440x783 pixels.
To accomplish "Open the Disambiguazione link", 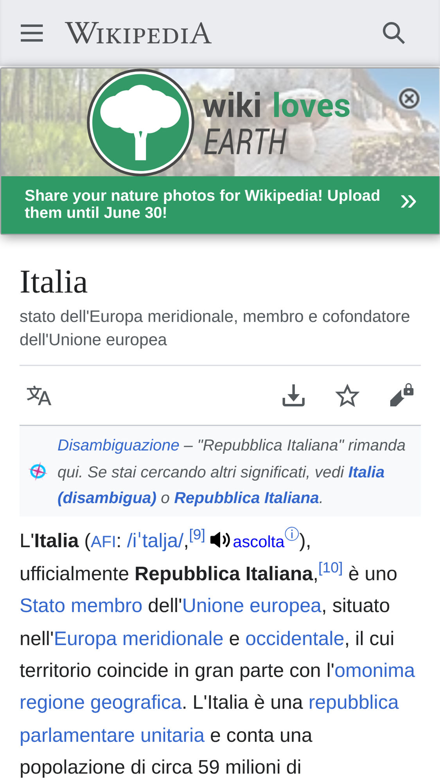I will point(119,445).
